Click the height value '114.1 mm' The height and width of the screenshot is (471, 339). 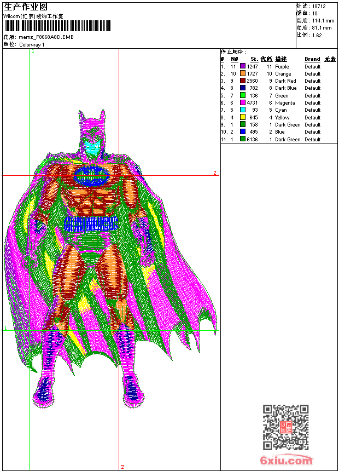323,21
